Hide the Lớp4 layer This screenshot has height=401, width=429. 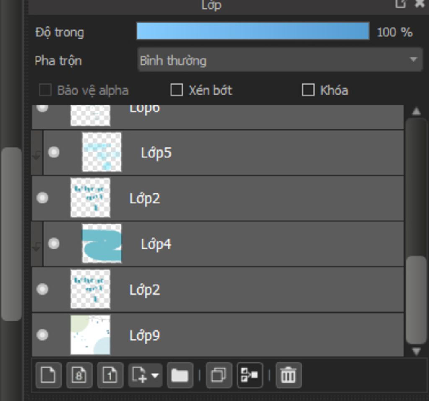(54, 244)
